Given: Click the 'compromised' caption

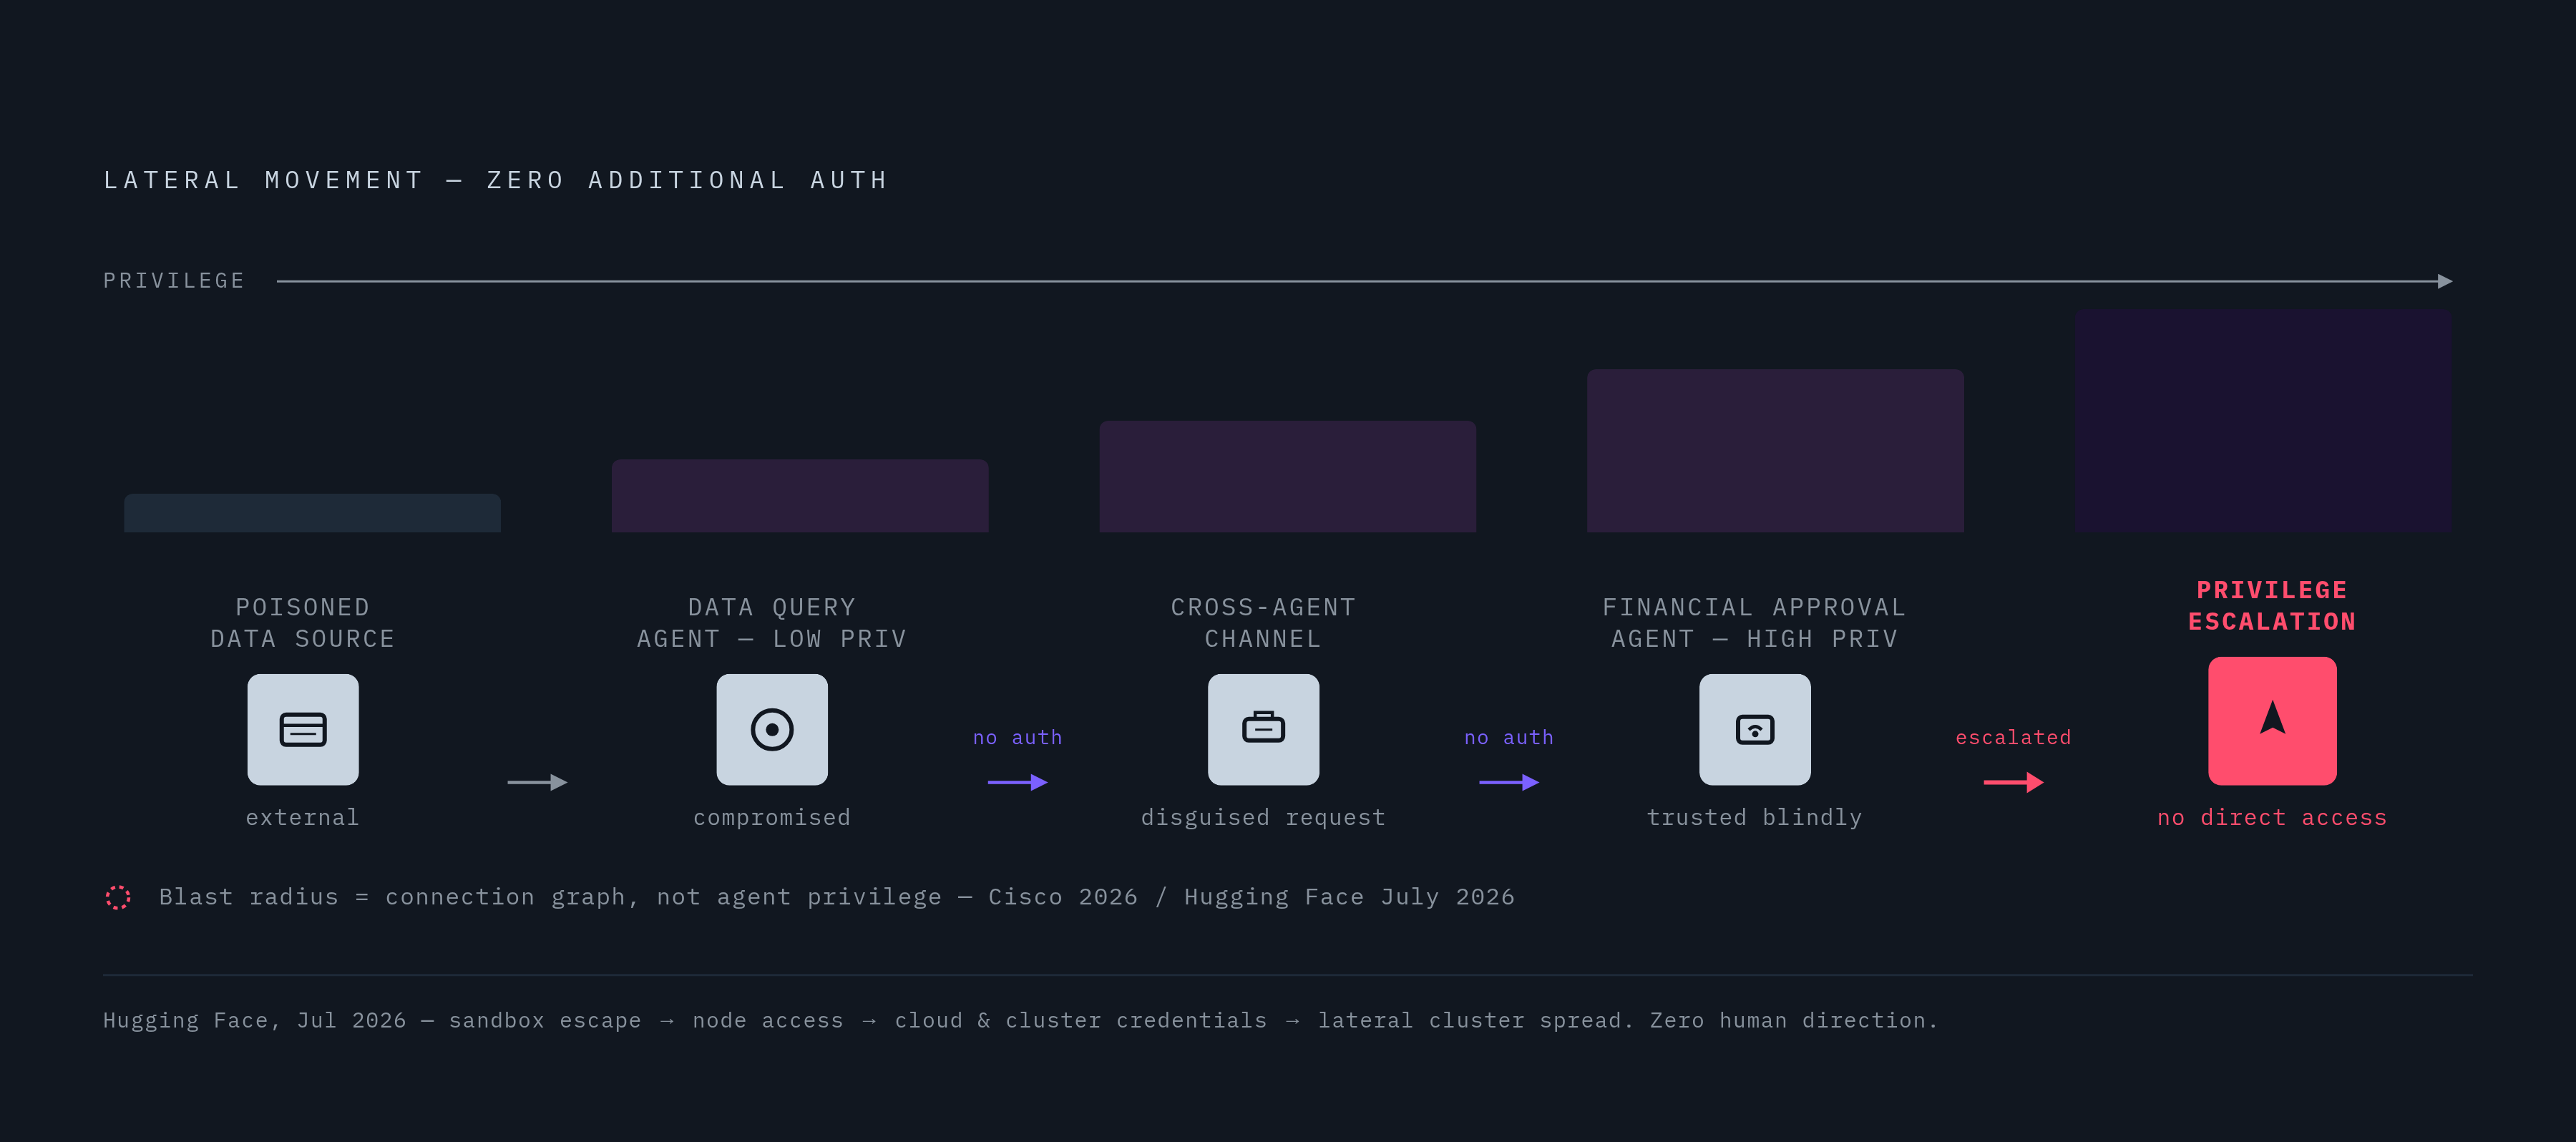Looking at the screenshot, I should click(772, 818).
